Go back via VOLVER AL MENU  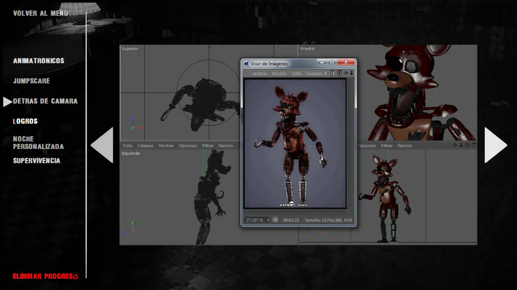(x=41, y=13)
